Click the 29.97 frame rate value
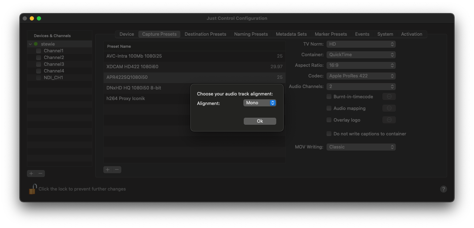The height and width of the screenshot is (228, 474). coord(276,67)
